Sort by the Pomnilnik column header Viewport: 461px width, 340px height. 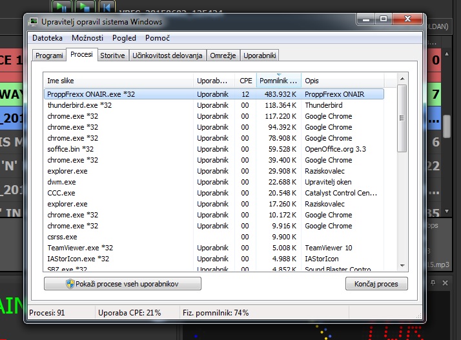pyautogui.click(x=279, y=81)
